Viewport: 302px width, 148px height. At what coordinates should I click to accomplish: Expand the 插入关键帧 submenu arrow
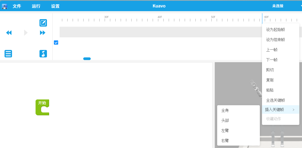pyautogui.click(x=293, y=110)
